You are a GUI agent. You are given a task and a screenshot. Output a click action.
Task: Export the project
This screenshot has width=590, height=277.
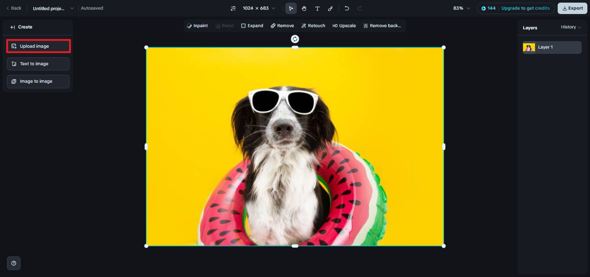[573, 8]
